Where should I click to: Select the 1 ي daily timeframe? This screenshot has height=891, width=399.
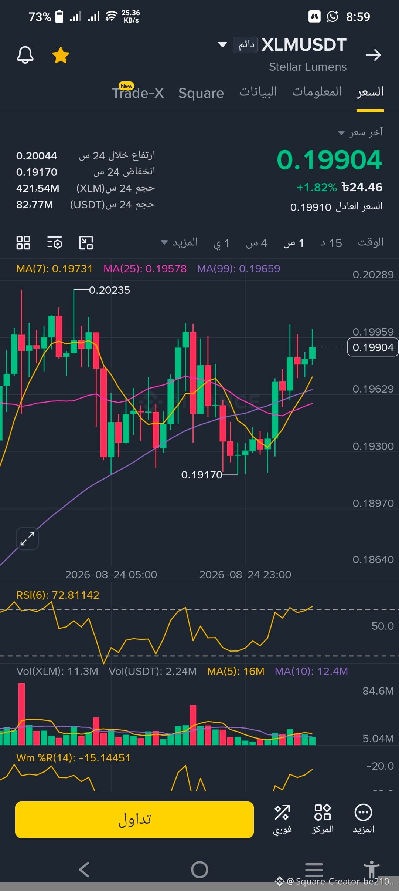click(x=222, y=243)
